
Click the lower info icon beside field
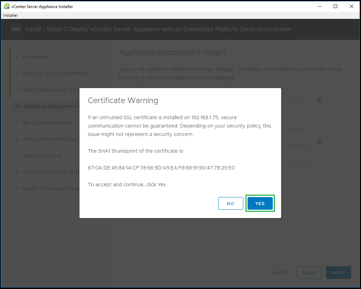point(319,142)
